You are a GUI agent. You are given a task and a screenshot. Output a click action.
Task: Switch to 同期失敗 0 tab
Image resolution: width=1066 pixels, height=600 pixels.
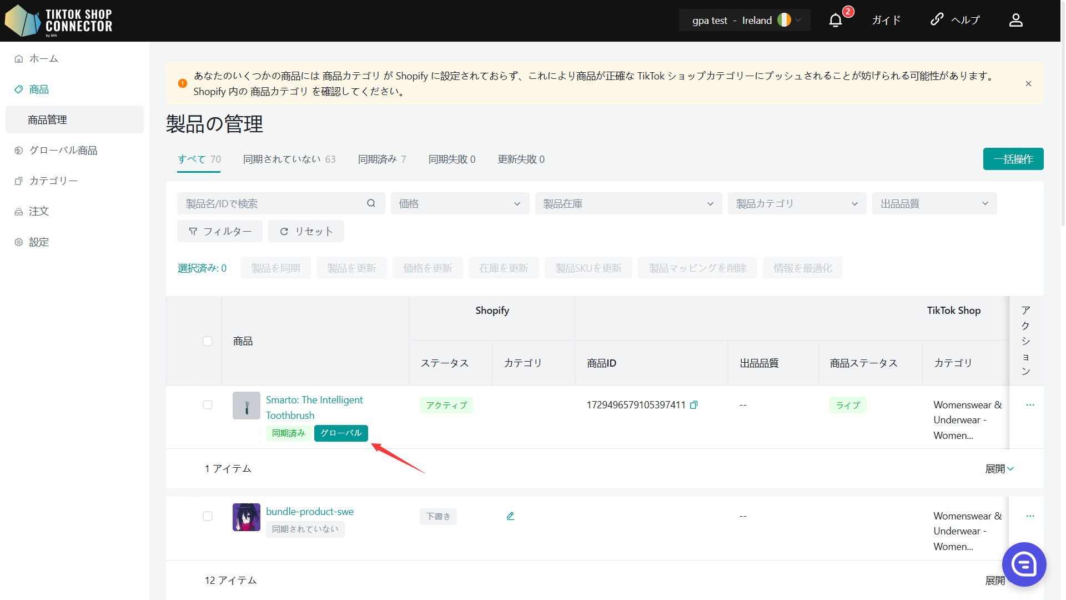(x=452, y=159)
